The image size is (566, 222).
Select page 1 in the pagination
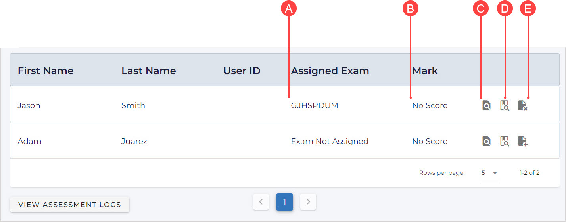(284, 202)
